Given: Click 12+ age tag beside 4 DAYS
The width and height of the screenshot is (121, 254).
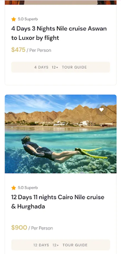Looking at the screenshot, I should pos(55,67).
